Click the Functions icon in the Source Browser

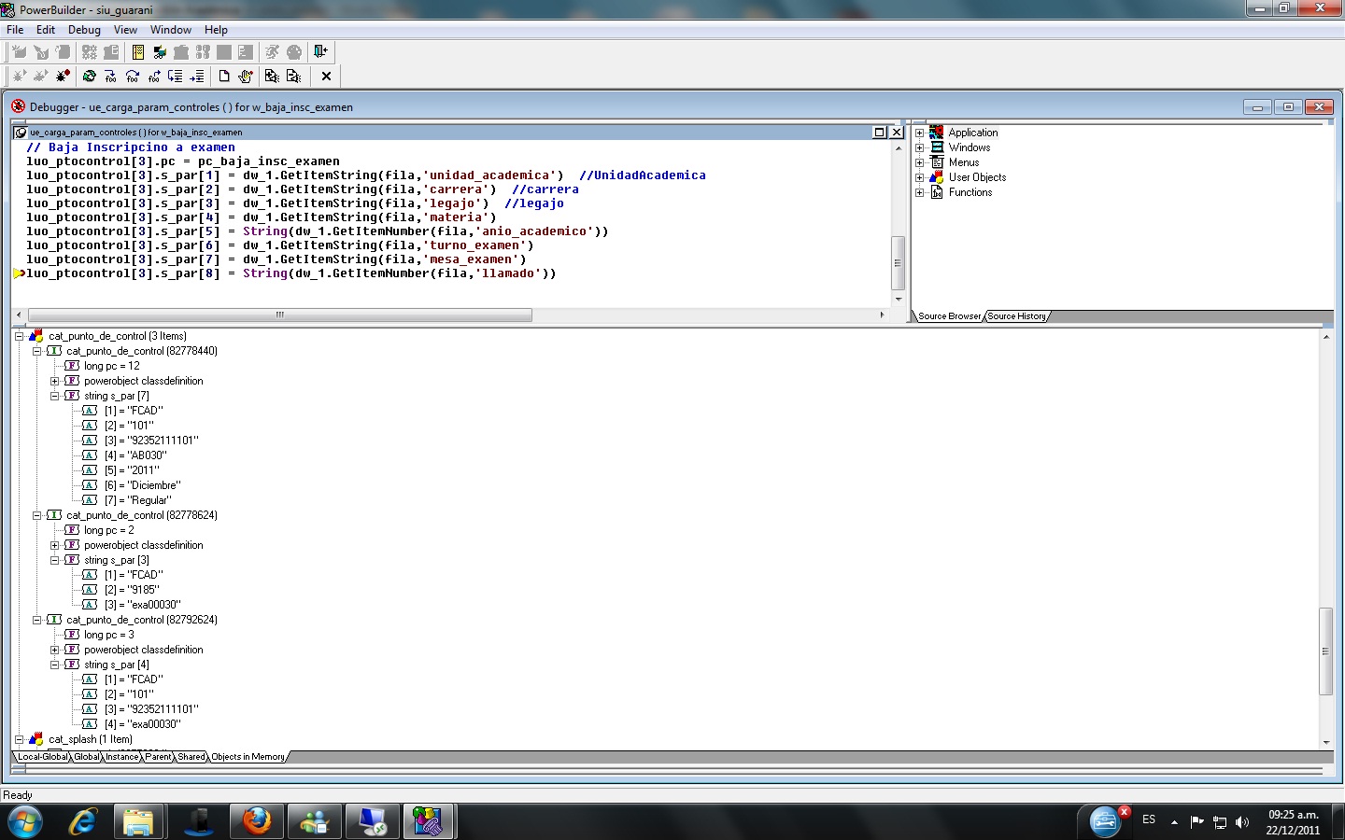937,192
